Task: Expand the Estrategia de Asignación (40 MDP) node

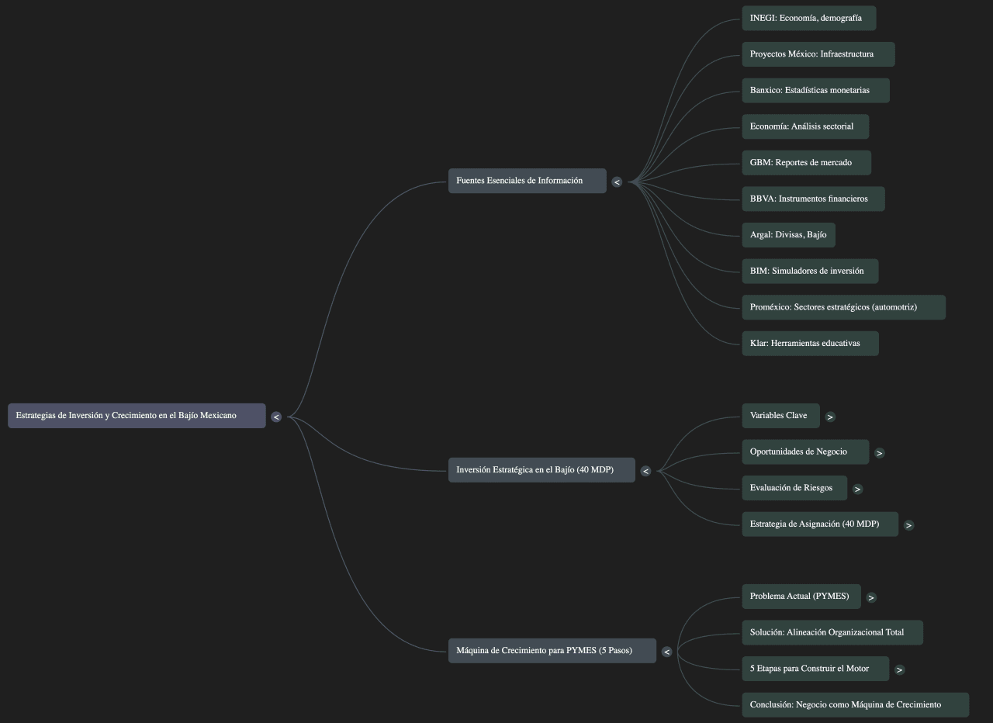Action: coord(908,525)
